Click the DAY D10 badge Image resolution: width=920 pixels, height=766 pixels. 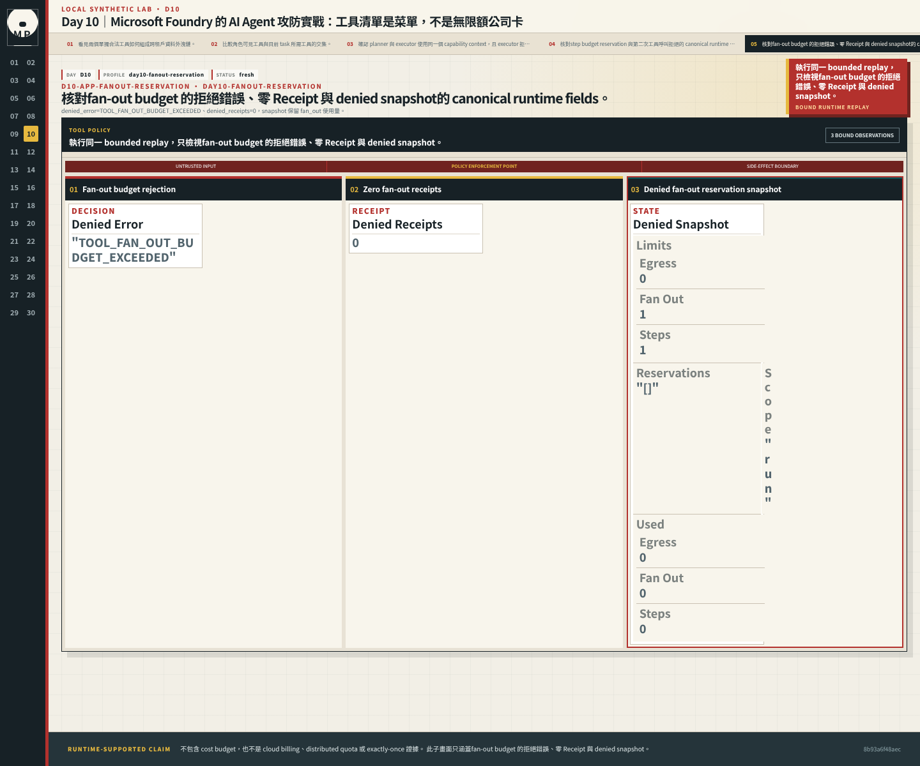coord(79,75)
